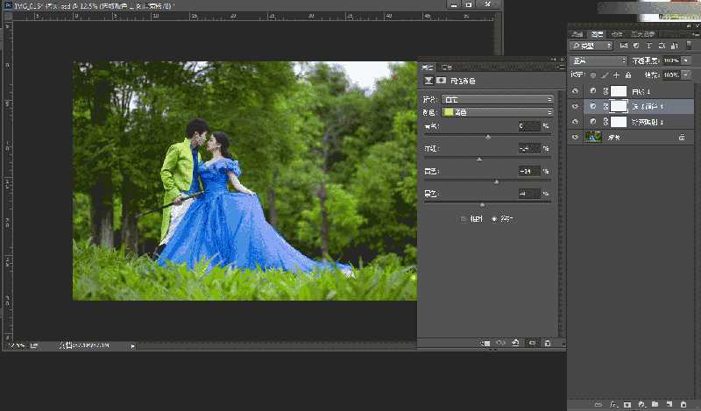Delete this adjustment layer from Properties panel

click(x=548, y=344)
